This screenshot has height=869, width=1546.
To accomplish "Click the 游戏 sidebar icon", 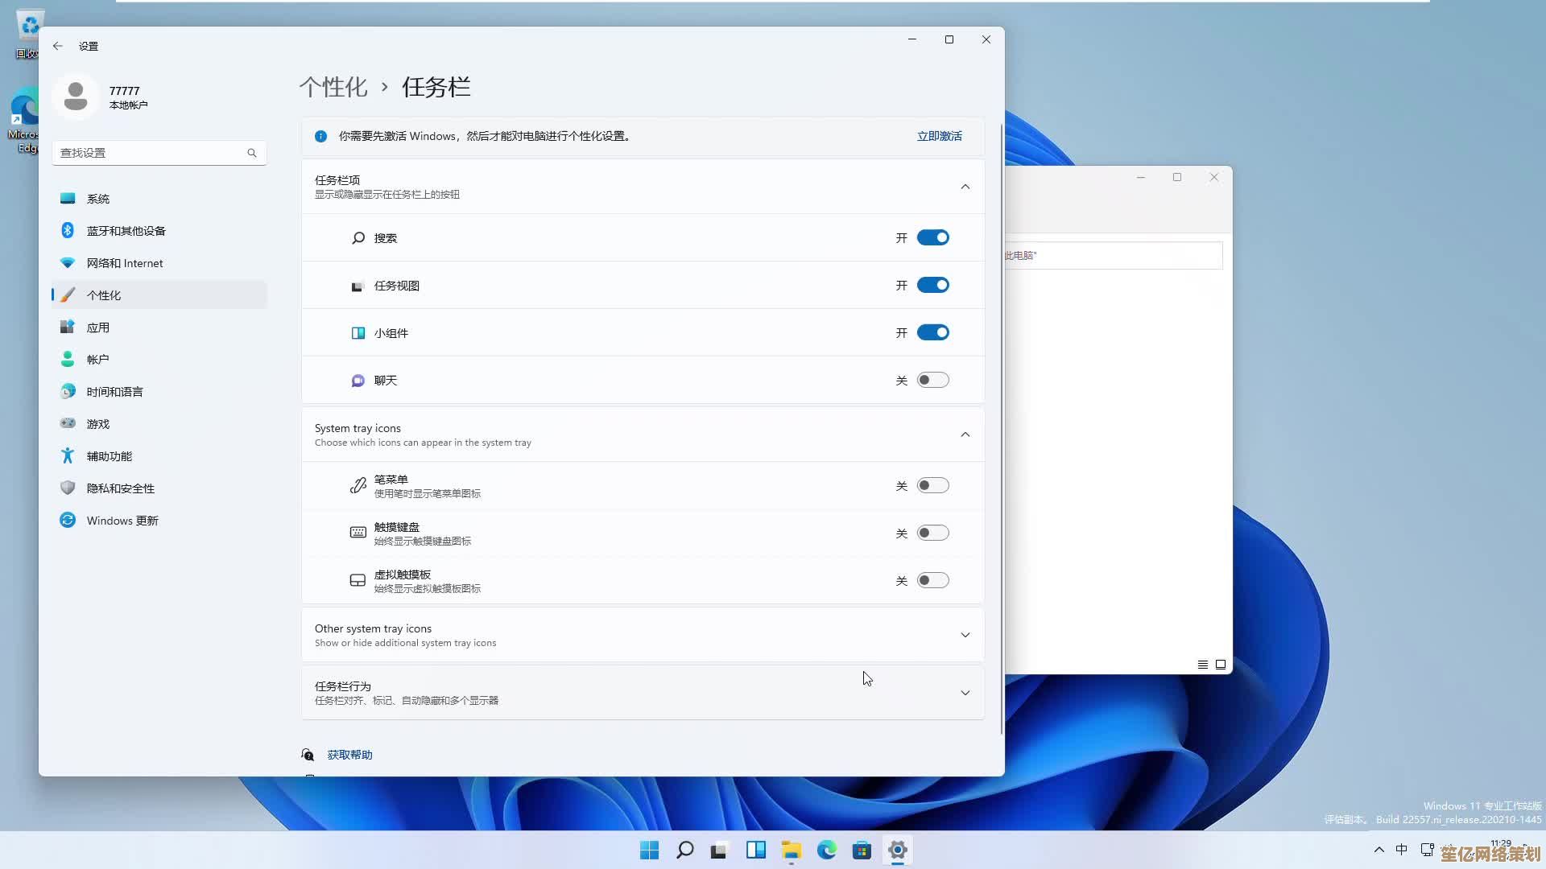I will pyautogui.click(x=98, y=423).
